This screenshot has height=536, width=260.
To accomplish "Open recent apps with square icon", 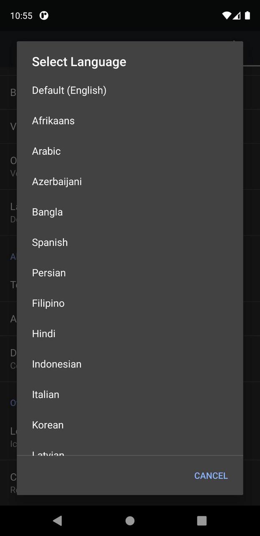I will (x=202, y=521).
